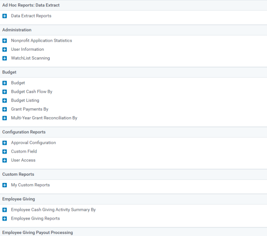Open the My Custom Reports label
Image resolution: width=267 pixels, height=236 pixels.
click(30, 185)
